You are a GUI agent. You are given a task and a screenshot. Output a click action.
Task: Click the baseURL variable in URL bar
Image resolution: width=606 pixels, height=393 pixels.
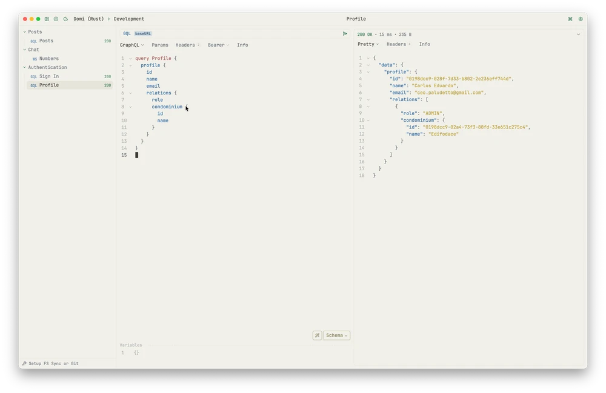[143, 33]
